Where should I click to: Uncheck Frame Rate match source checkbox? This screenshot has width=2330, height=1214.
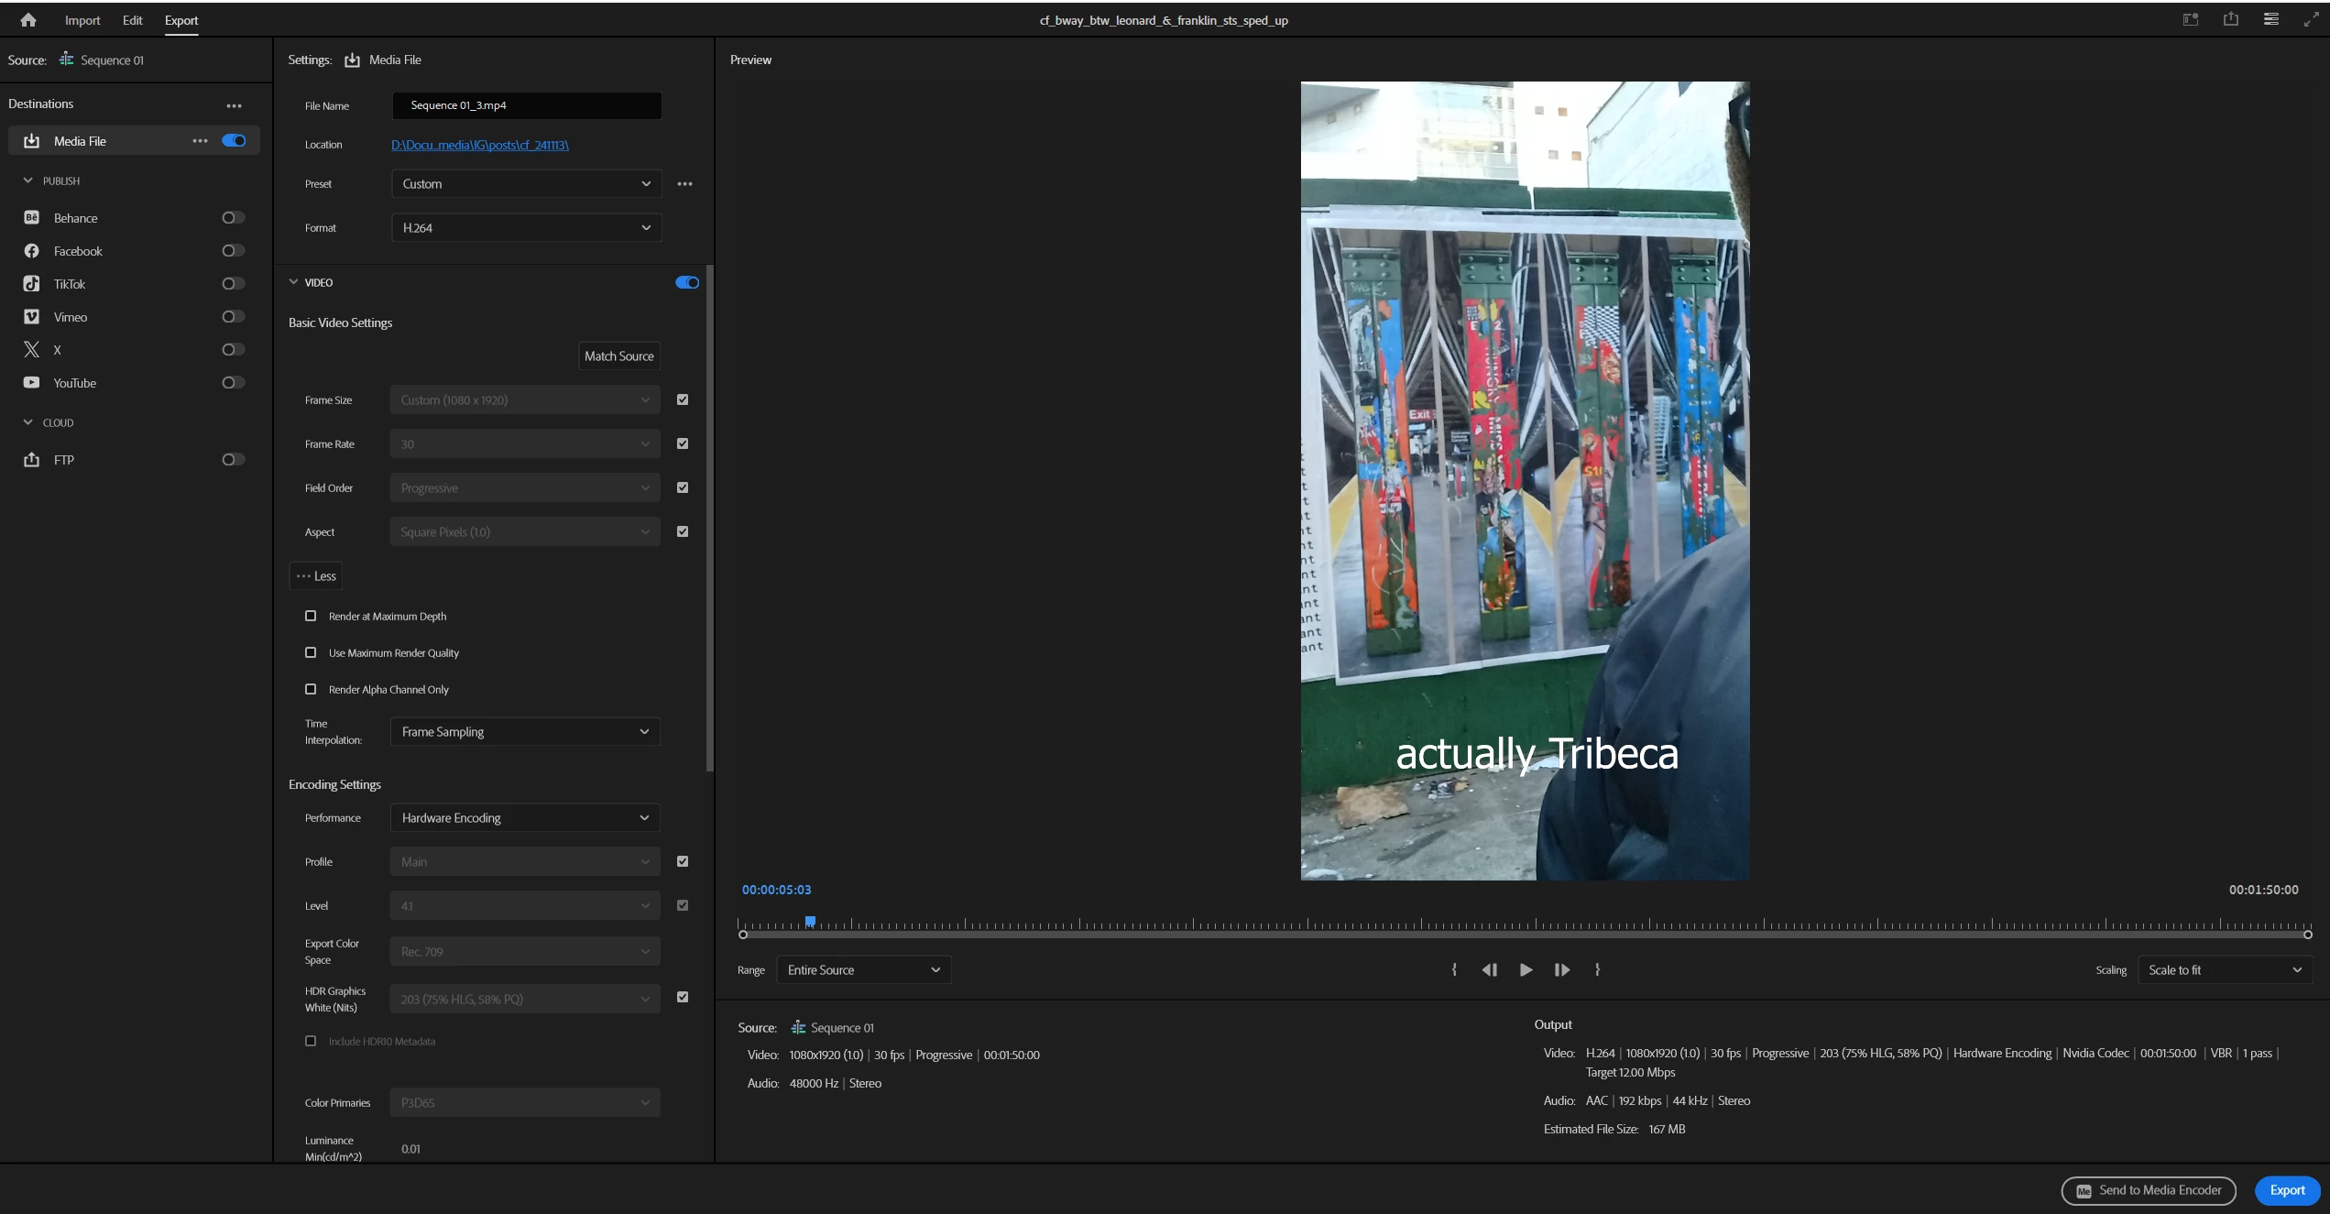click(683, 443)
